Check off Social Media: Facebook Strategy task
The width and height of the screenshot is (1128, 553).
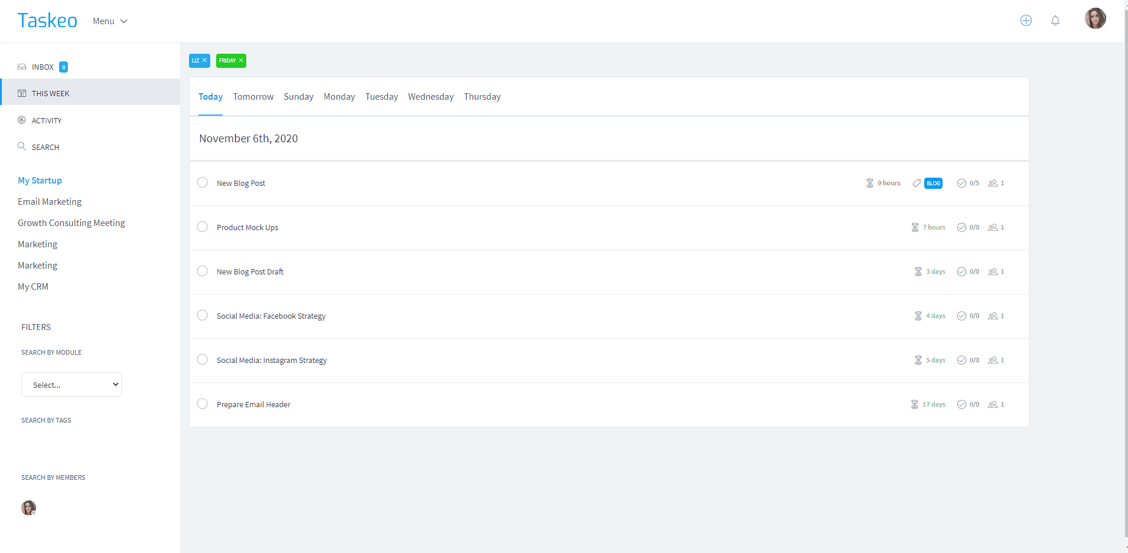point(203,315)
